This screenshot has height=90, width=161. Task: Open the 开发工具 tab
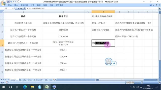(x=59, y=5)
